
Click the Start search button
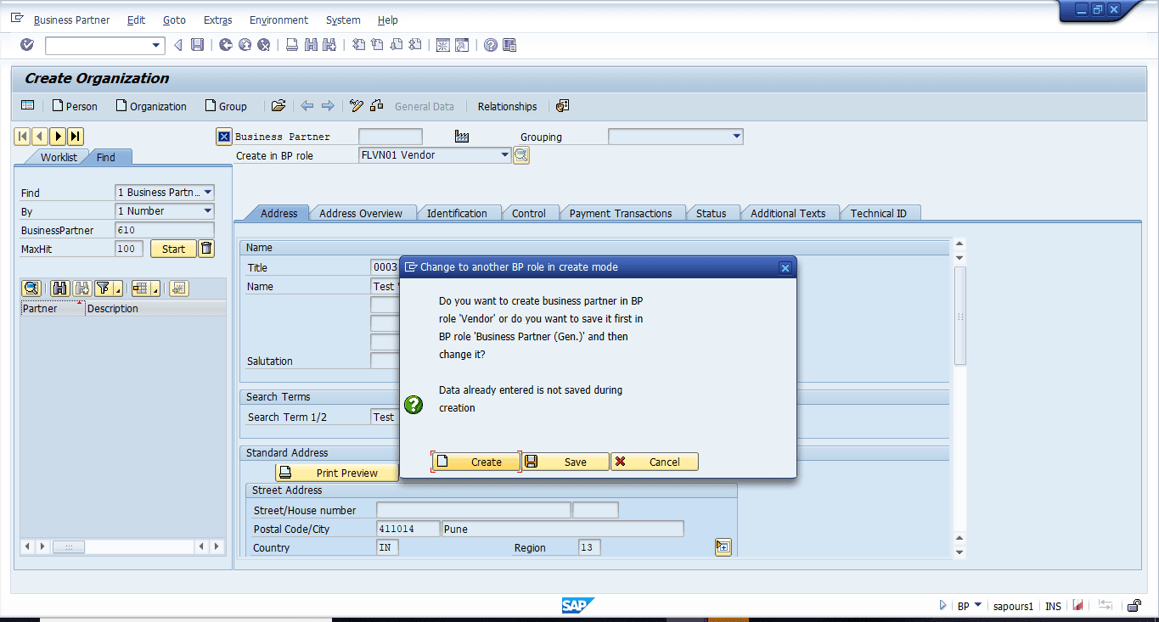coord(173,249)
